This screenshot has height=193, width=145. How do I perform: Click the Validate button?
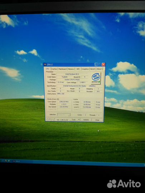click(86, 120)
